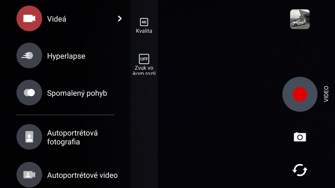The width and height of the screenshot is (335, 188).
Task: Start recording with the red record button
Action: click(300, 94)
